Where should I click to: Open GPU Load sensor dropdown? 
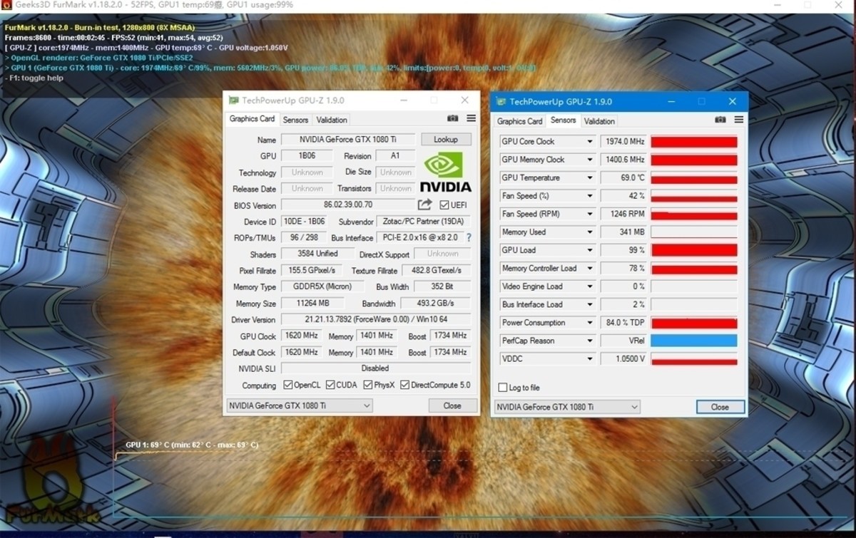589,250
